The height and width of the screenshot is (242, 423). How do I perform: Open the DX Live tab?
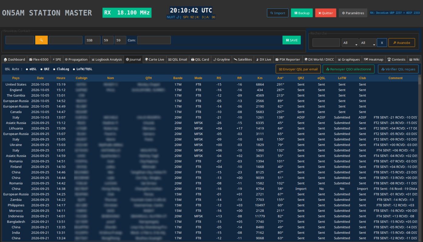264,60
